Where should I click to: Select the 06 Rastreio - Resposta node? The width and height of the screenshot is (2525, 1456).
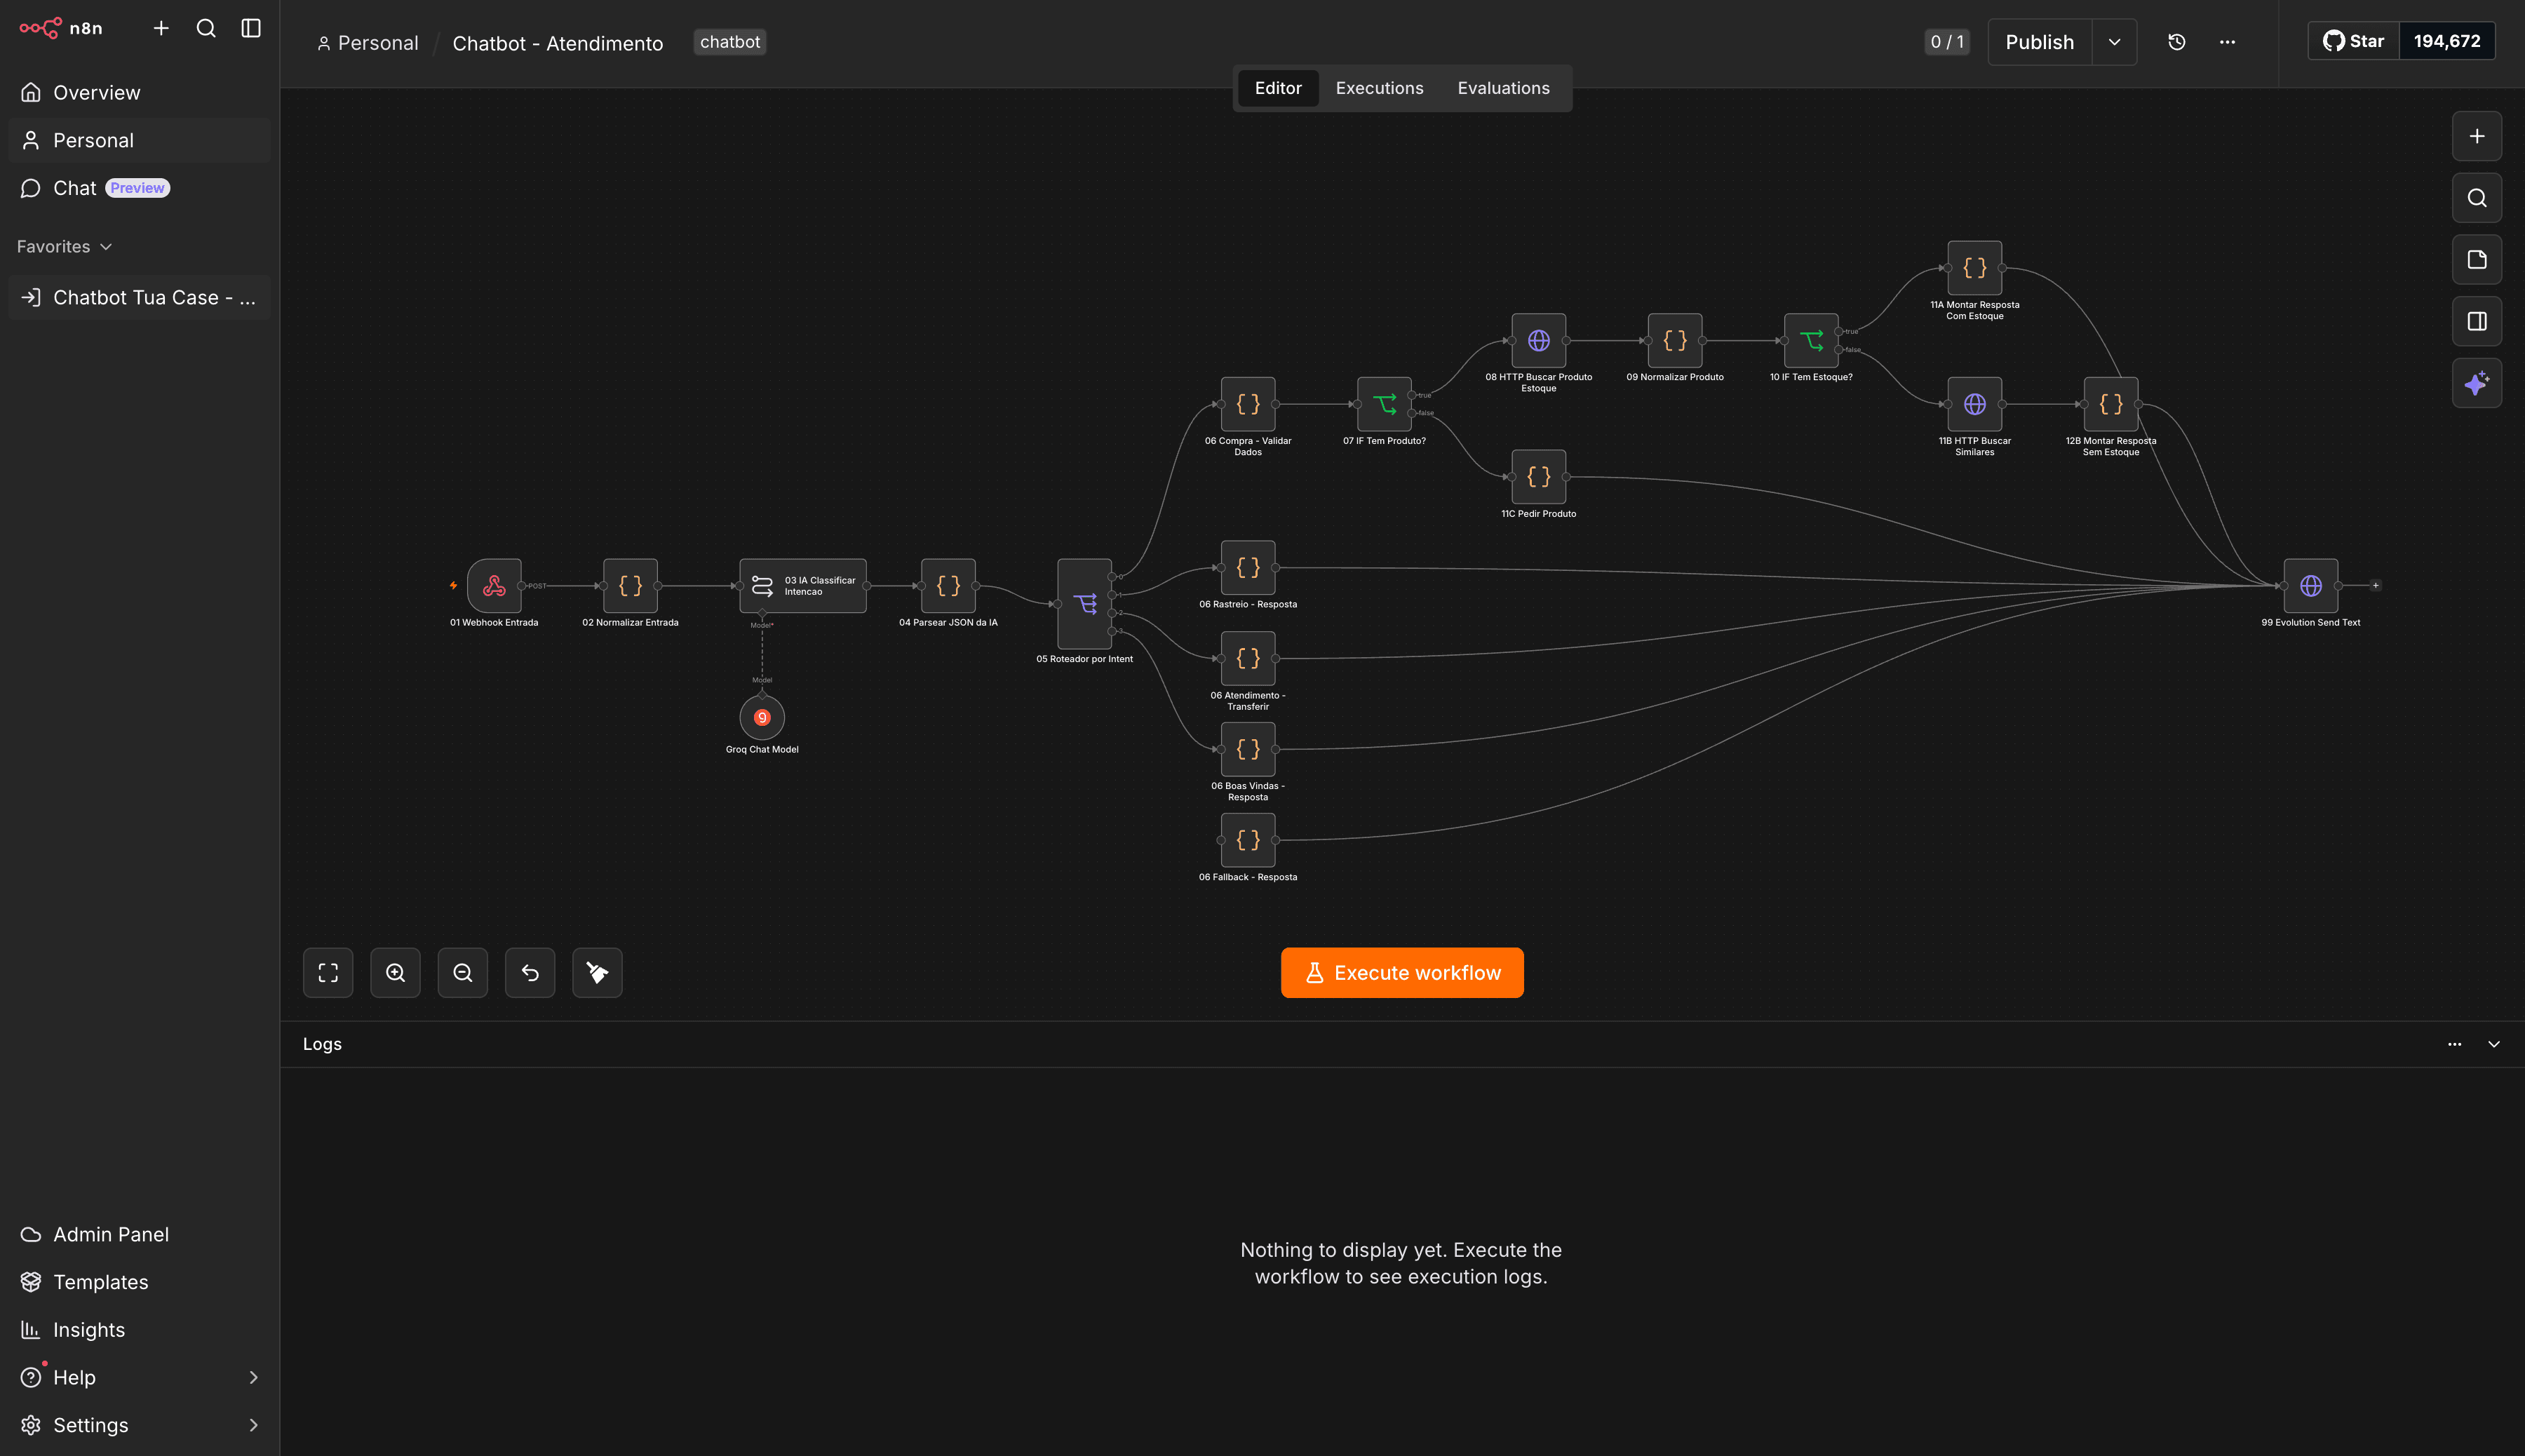(1248, 568)
